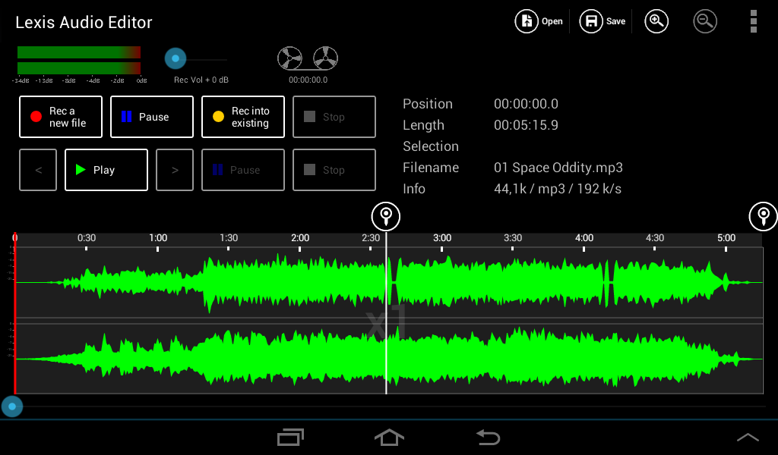Click the timeline at 3:30 mark
This screenshot has width=778, height=455.
tap(513, 238)
